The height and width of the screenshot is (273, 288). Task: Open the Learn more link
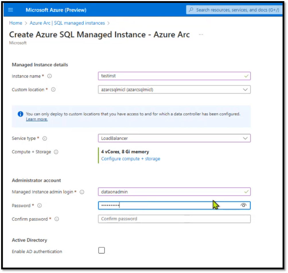coord(37,119)
